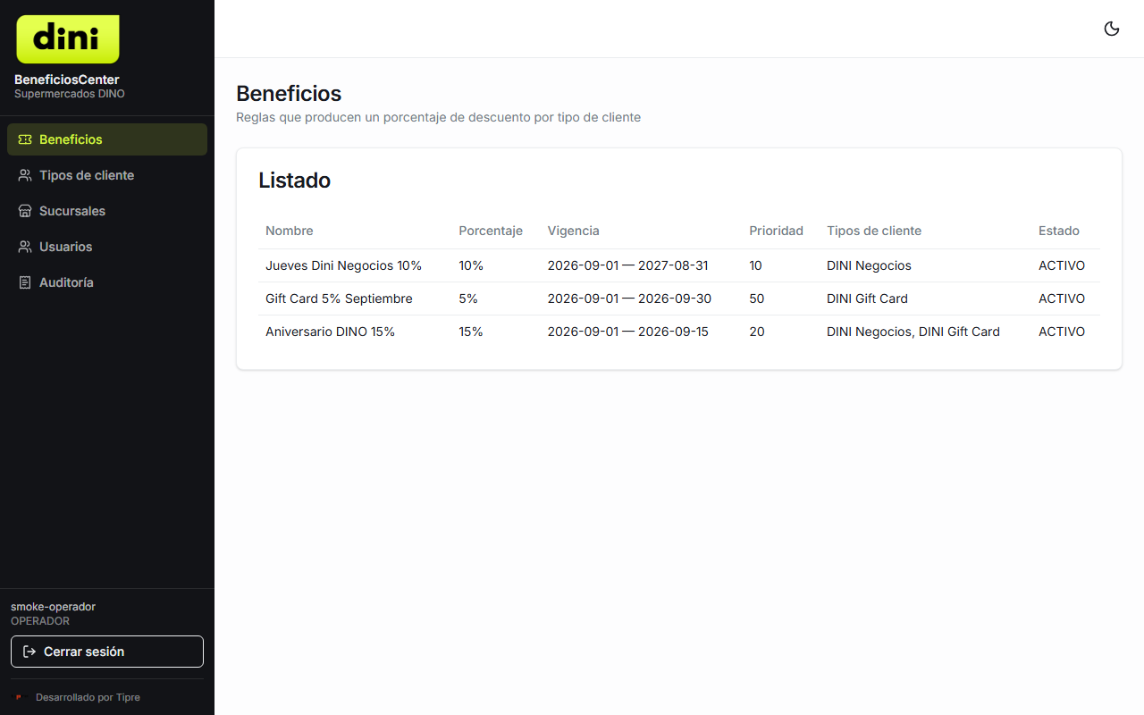The width and height of the screenshot is (1144, 715).
Task: Click the 15% percentage cell
Action: [471, 332]
